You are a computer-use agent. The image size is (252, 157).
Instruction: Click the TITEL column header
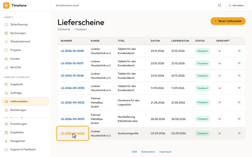click(121, 41)
